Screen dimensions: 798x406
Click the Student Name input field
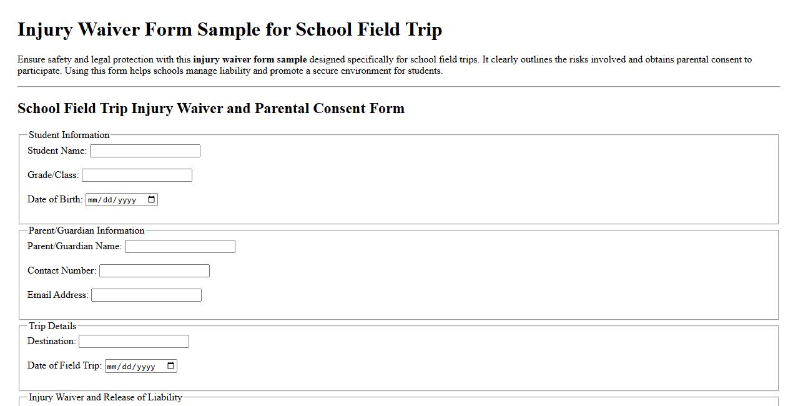pyautogui.click(x=144, y=151)
